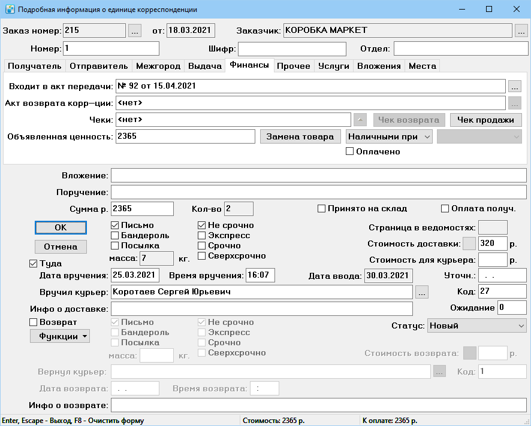Expand the Функции dropdown button
531x426 pixels.
click(60, 336)
